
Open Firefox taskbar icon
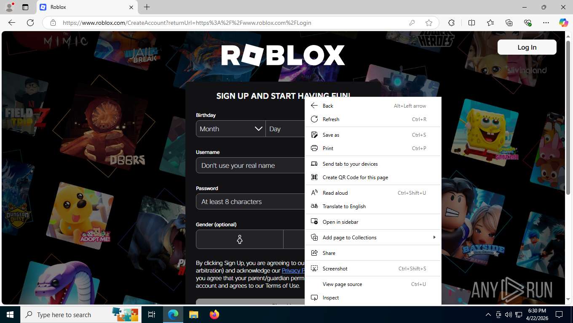point(214,315)
